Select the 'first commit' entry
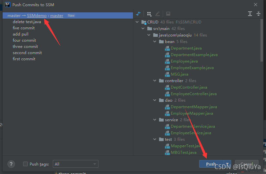This screenshot has width=266, height=174. pos(24,59)
